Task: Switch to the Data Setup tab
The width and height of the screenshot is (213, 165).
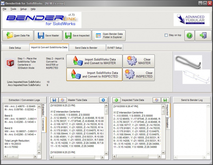Action: pyautogui.click(x=15, y=48)
